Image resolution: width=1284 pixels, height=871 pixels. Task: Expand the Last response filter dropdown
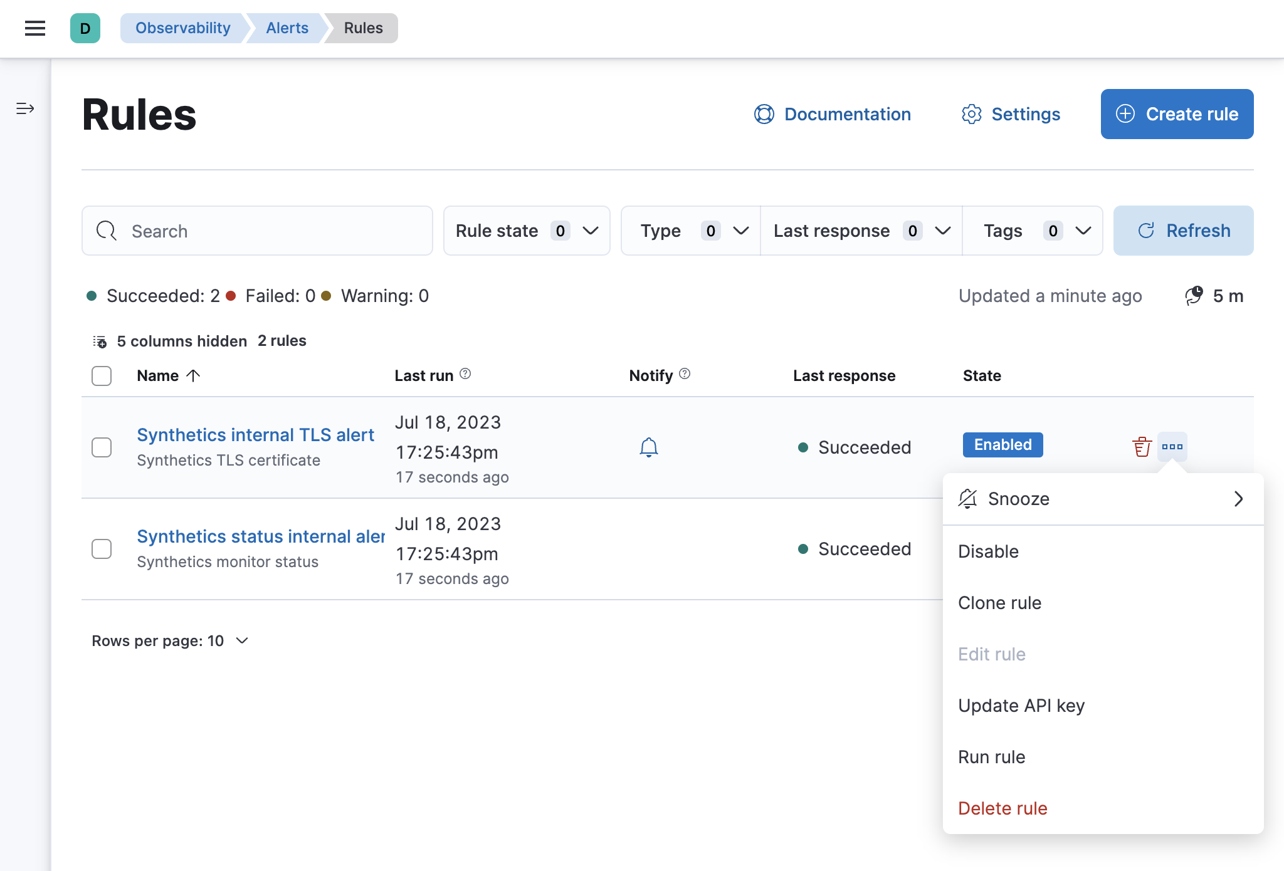(x=861, y=231)
